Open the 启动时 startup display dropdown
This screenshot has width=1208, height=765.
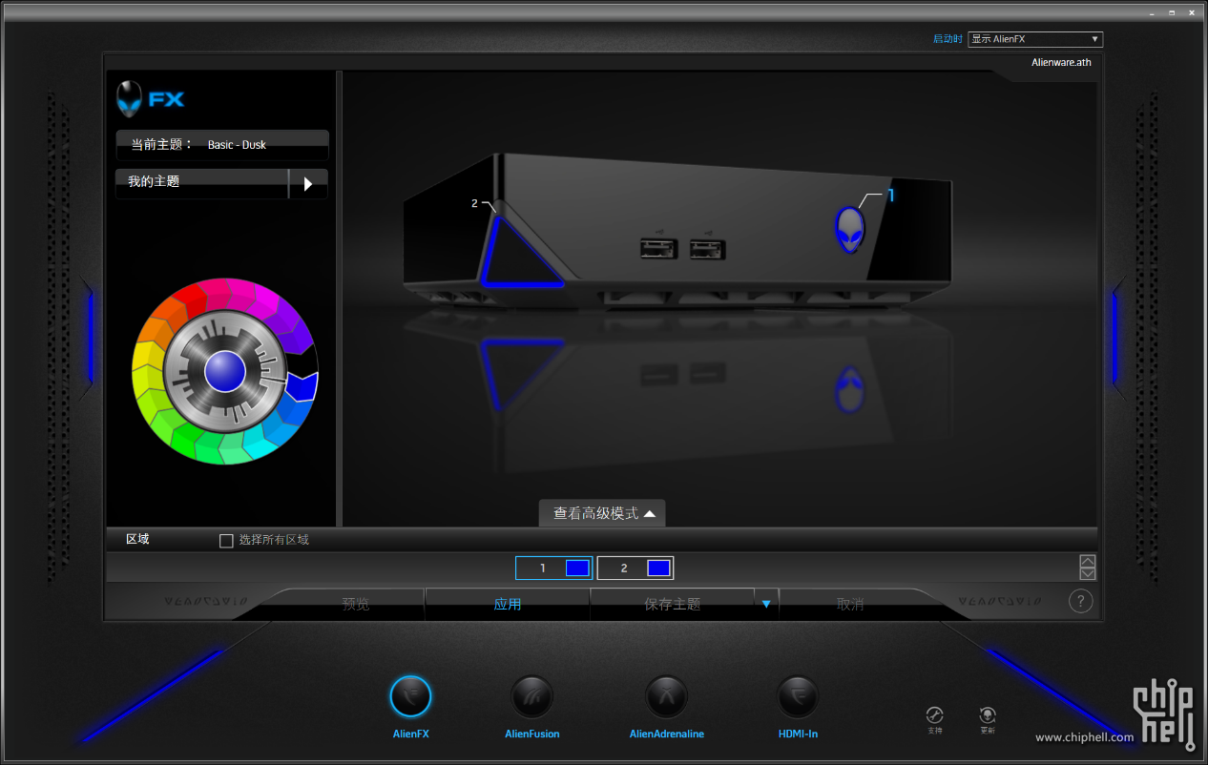coord(1035,39)
